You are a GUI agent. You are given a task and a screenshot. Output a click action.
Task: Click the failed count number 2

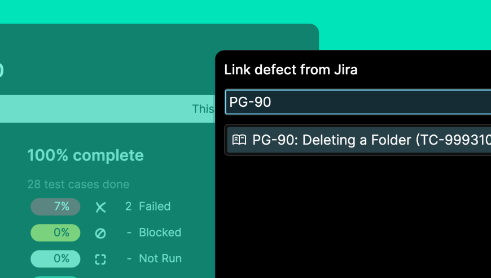point(128,207)
